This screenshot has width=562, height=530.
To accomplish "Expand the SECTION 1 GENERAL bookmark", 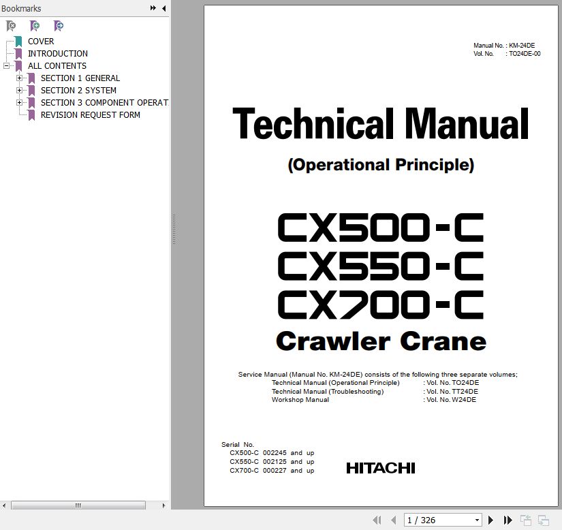I will (20, 78).
